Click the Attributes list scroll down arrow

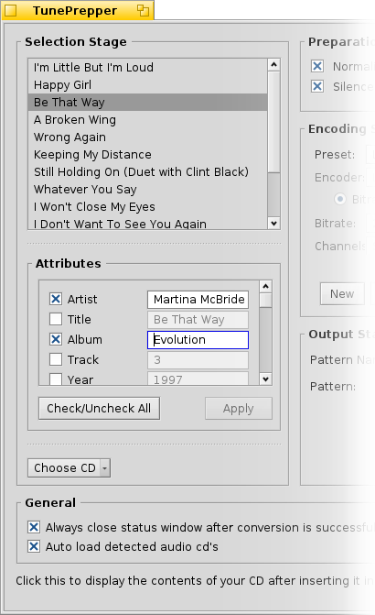[265, 379]
